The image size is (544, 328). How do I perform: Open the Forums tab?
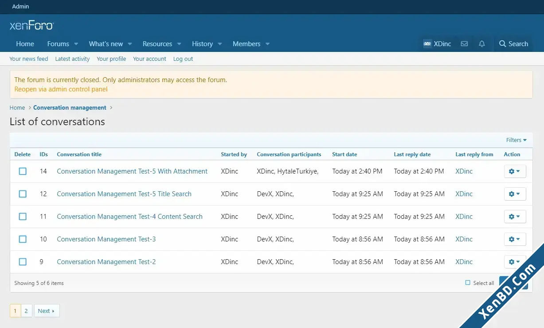click(x=58, y=44)
